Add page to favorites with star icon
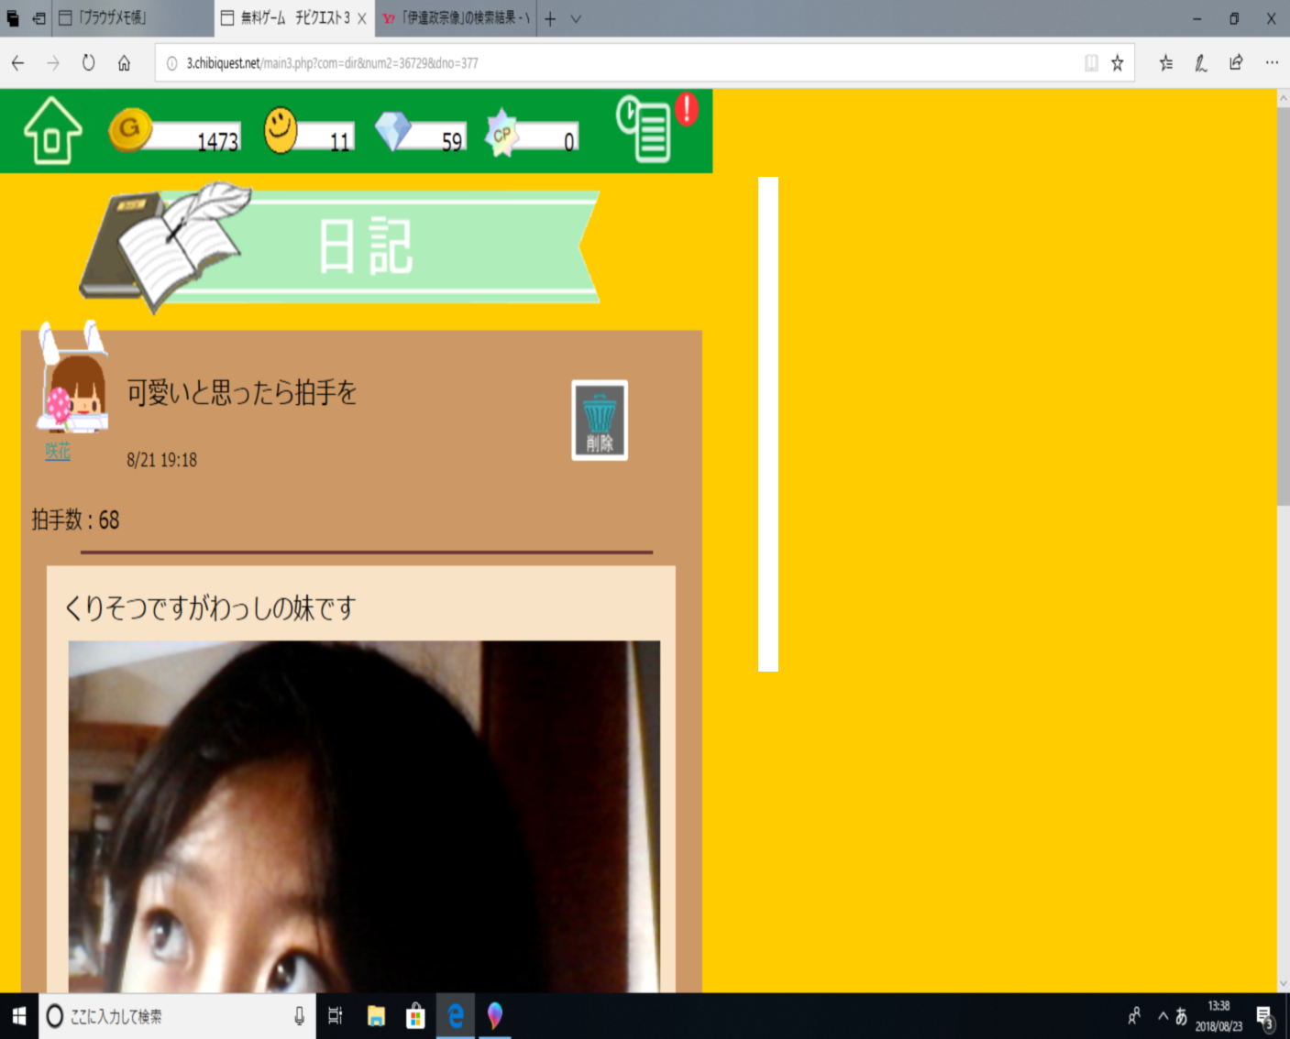Screen dimensions: 1290x1039 click(1117, 63)
